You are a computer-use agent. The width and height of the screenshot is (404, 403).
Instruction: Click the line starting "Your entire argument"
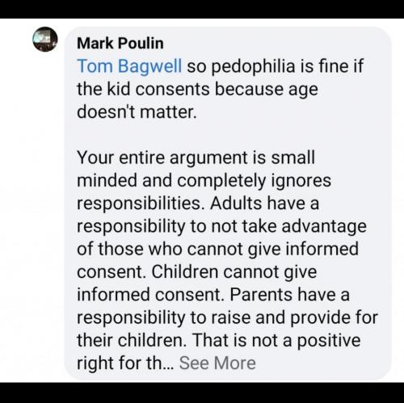point(196,157)
